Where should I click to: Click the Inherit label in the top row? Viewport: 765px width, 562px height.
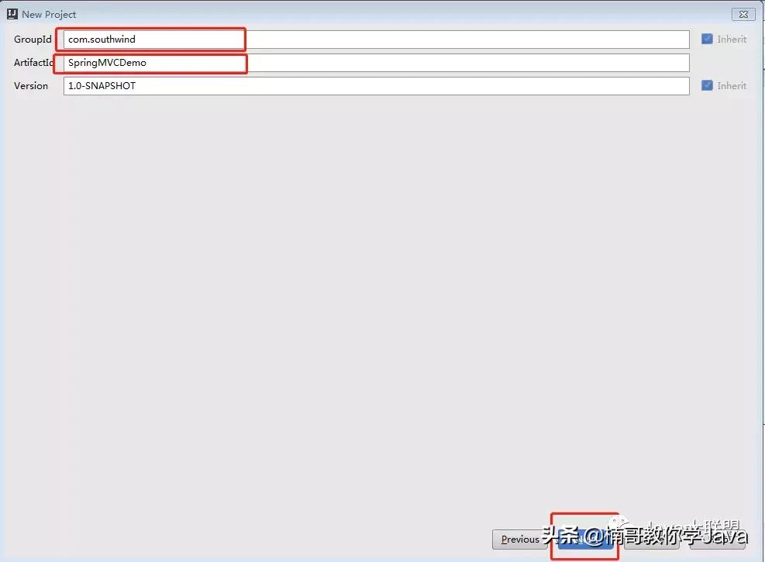(x=731, y=39)
